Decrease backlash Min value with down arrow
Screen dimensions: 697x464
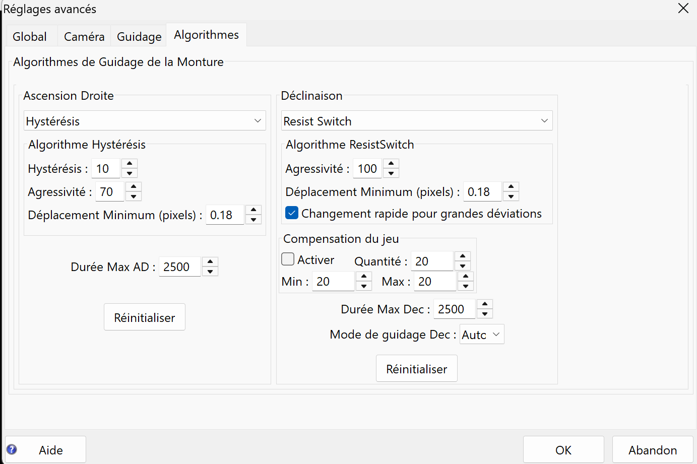(x=364, y=287)
